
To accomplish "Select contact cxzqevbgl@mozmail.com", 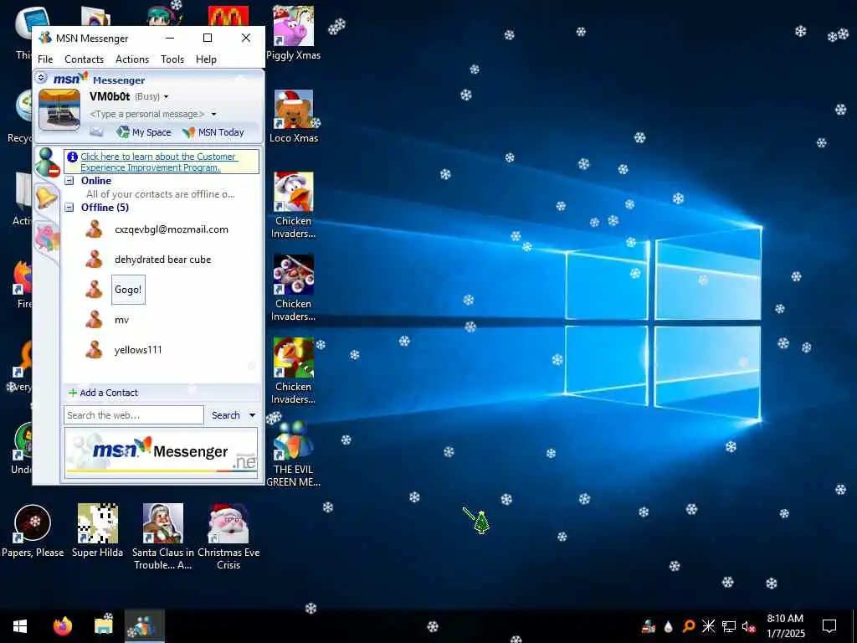I will (171, 229).
